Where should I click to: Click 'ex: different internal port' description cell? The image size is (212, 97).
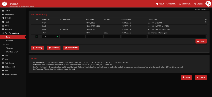coord(158,33)
